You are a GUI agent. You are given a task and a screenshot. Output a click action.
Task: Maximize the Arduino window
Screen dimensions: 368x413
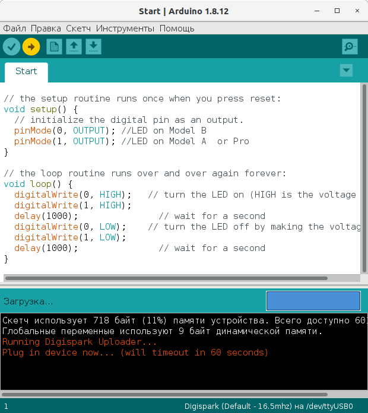click(x=337, y=11)
